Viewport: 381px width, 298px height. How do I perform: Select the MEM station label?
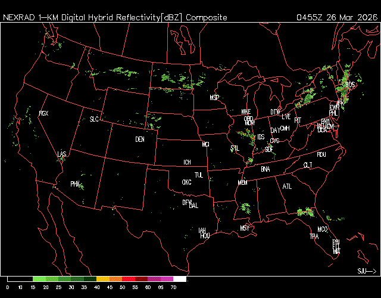(242, 183)
